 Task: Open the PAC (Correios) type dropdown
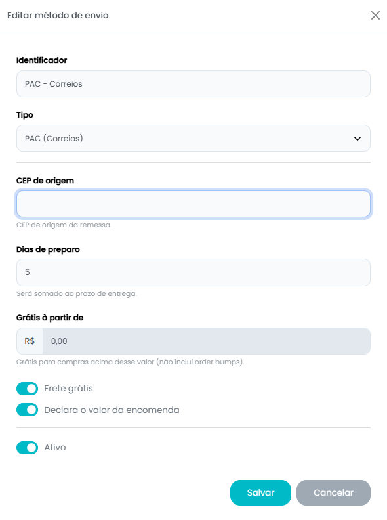click(193, 139)
